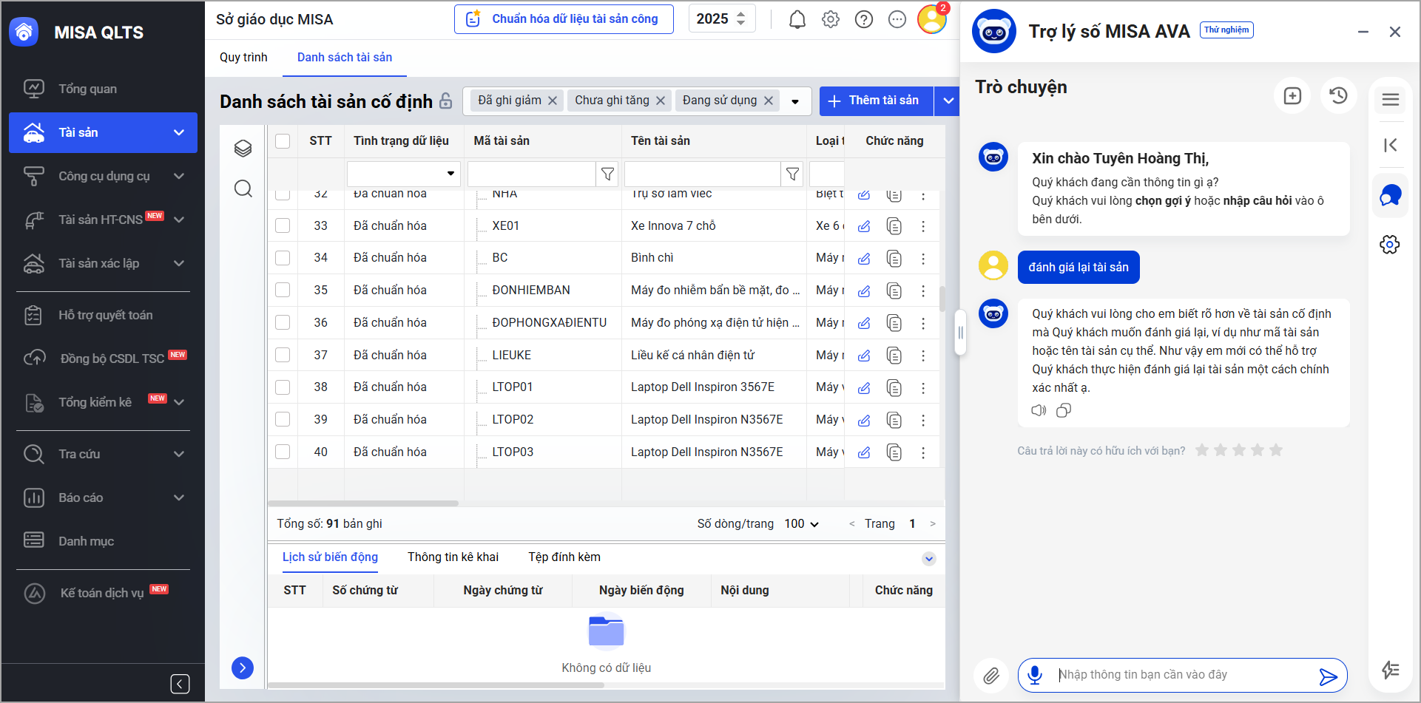Click edit pencil icon for row 33
This screenshot has height=703, width=1421.
(x=864, y=226)
